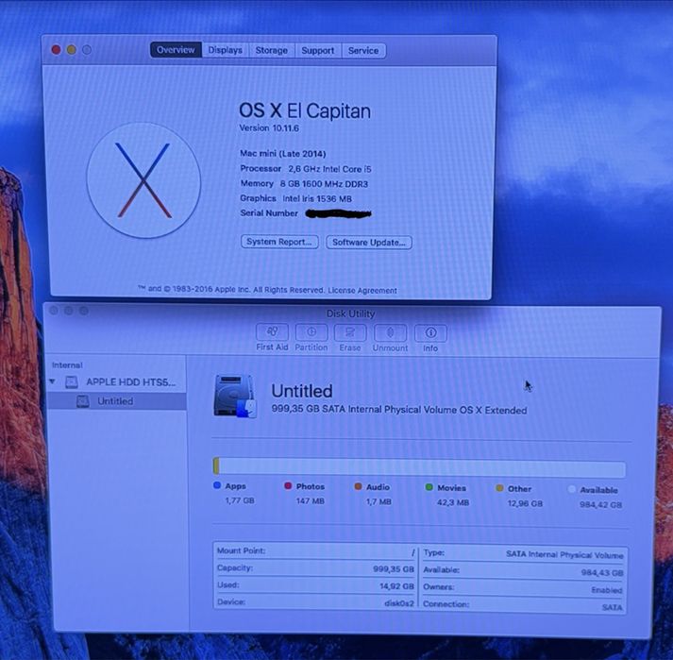Click the Used value '14,92 GB'
The height and width of the screenshot is (660, 673).
(x=396, y=586)
